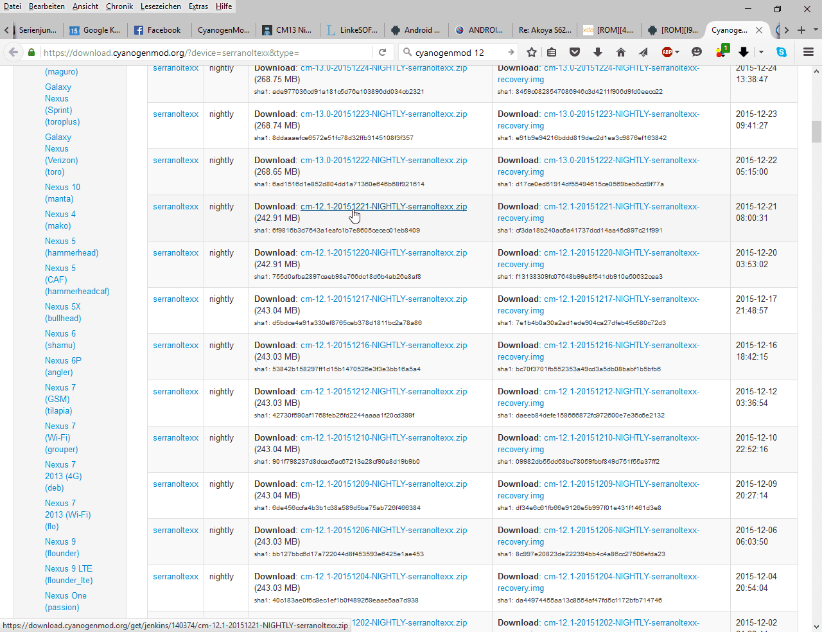Download cm-12.1-20151217-NIGHTLY-serranoltexx.zip
Screen dimensions: 822x632
pyautogui.click(x=384, y=299)
